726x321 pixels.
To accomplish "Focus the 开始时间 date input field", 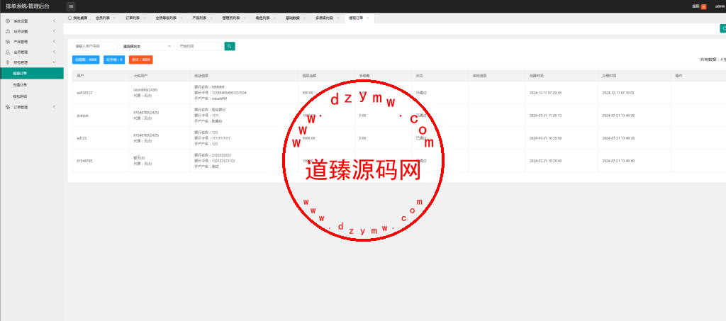I will 200,46.
